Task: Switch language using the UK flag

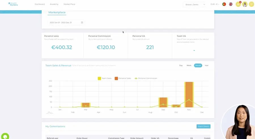Action: (231, 4)
